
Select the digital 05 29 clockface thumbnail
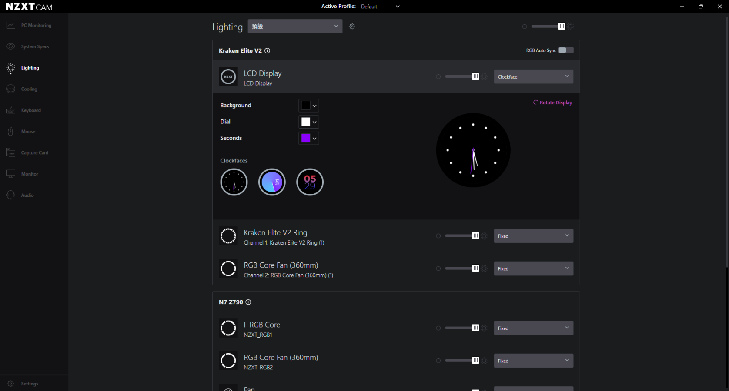pos(310,182)
